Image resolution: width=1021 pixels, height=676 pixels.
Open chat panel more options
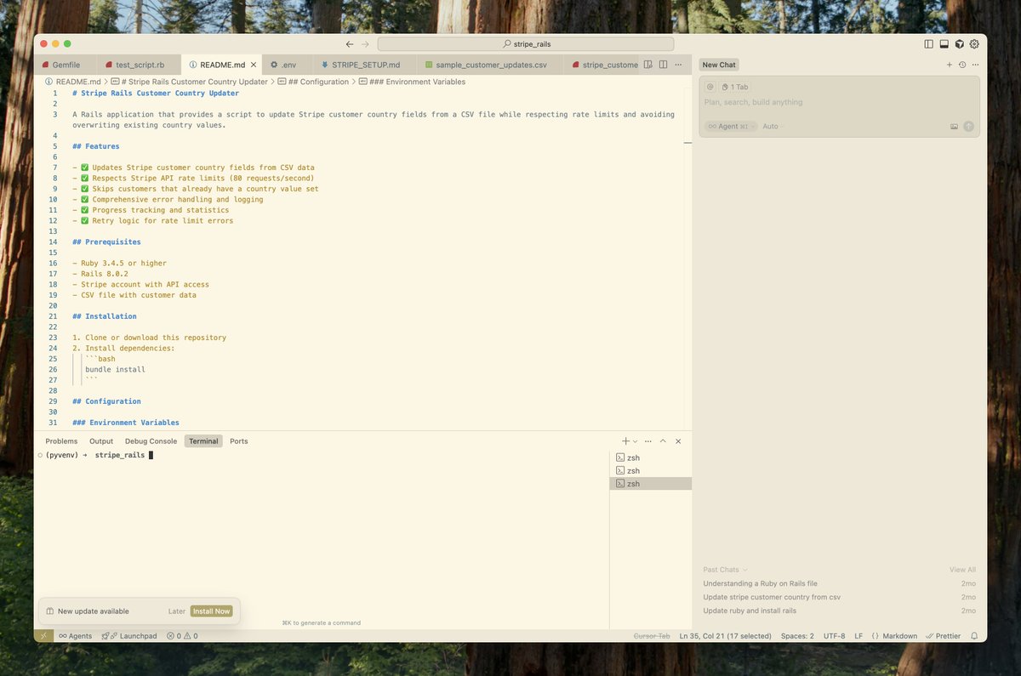tap(976, 65)
